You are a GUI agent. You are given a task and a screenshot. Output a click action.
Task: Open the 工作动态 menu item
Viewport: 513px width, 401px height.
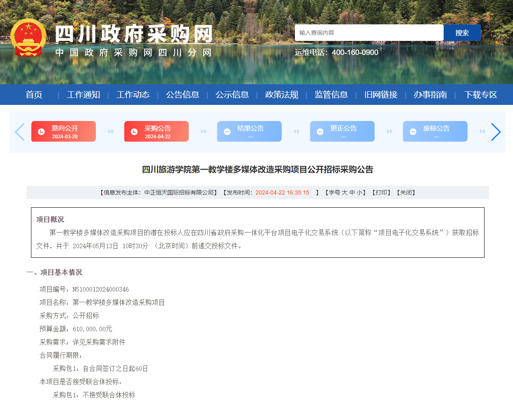[133, 95]
